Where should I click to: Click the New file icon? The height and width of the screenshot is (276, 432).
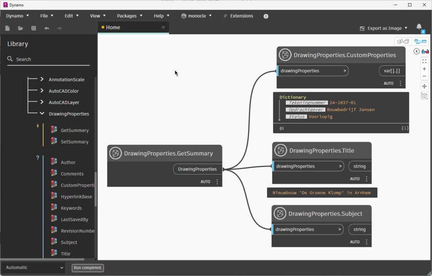click(7, 28)
